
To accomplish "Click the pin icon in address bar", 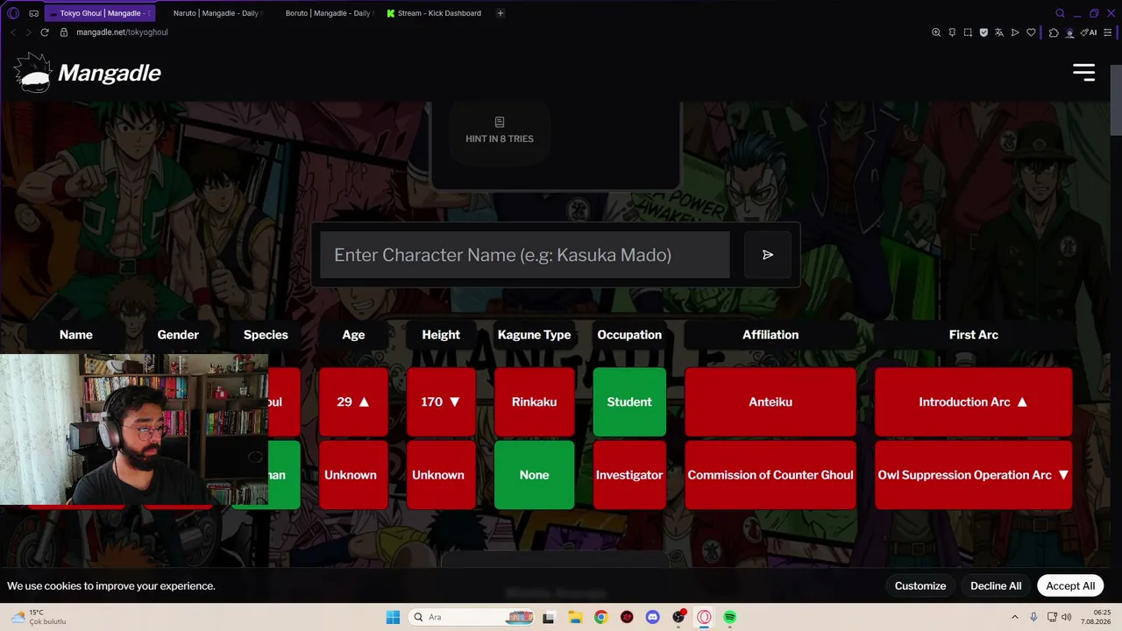I will click(x=952, y=32).
